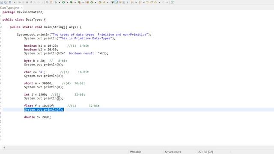Click the double d= 2000 line
274x154 pixels.
(x=37, y=117)
